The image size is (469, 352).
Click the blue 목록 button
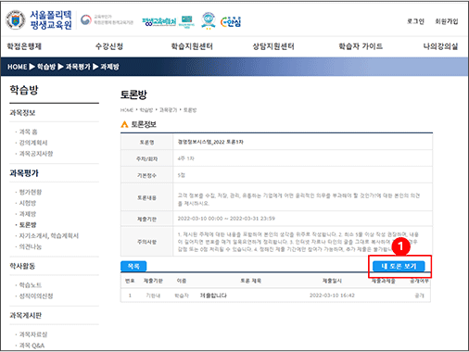[133, 266]
